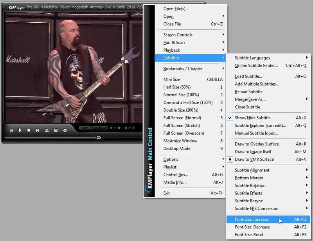Select One and a Half Size (150%)
The width and height of the screenshot is (313, 241).
(191, 103)
